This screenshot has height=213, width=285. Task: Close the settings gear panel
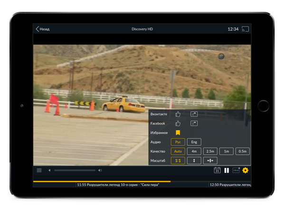coord(245,170)
